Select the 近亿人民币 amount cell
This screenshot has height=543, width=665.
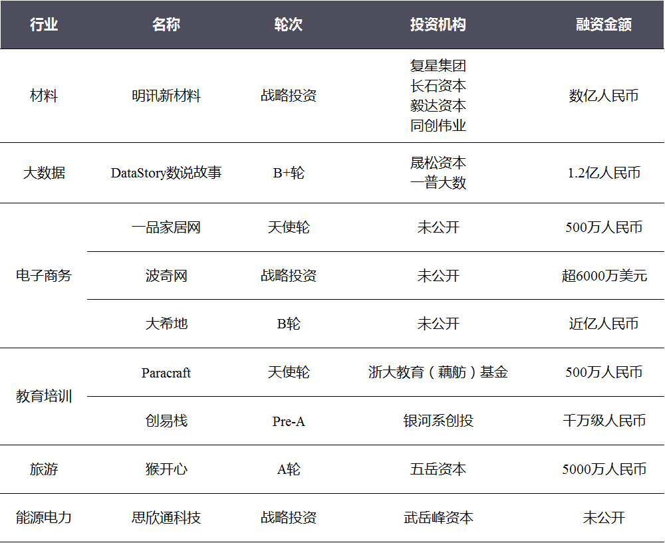604,324
